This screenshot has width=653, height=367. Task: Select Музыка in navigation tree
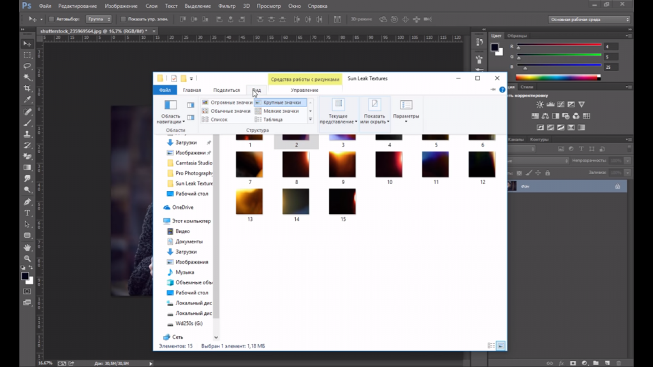coord(180,272)
